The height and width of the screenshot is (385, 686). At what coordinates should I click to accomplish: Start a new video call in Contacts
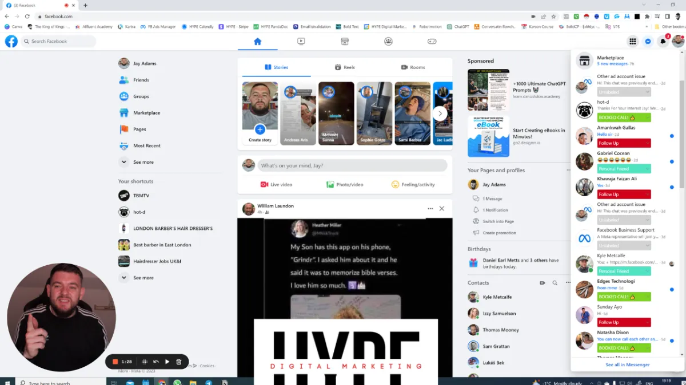[543, 283]
